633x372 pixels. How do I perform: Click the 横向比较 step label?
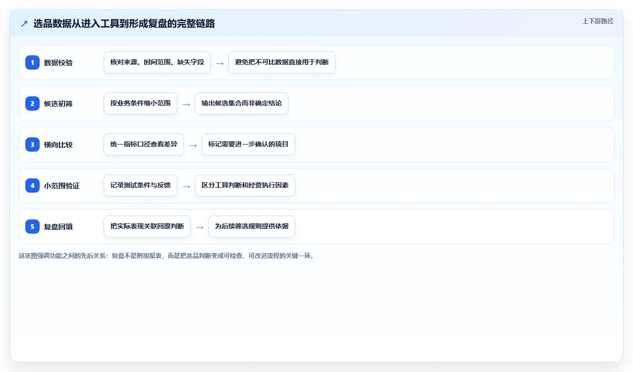click(x=58, y=145)
